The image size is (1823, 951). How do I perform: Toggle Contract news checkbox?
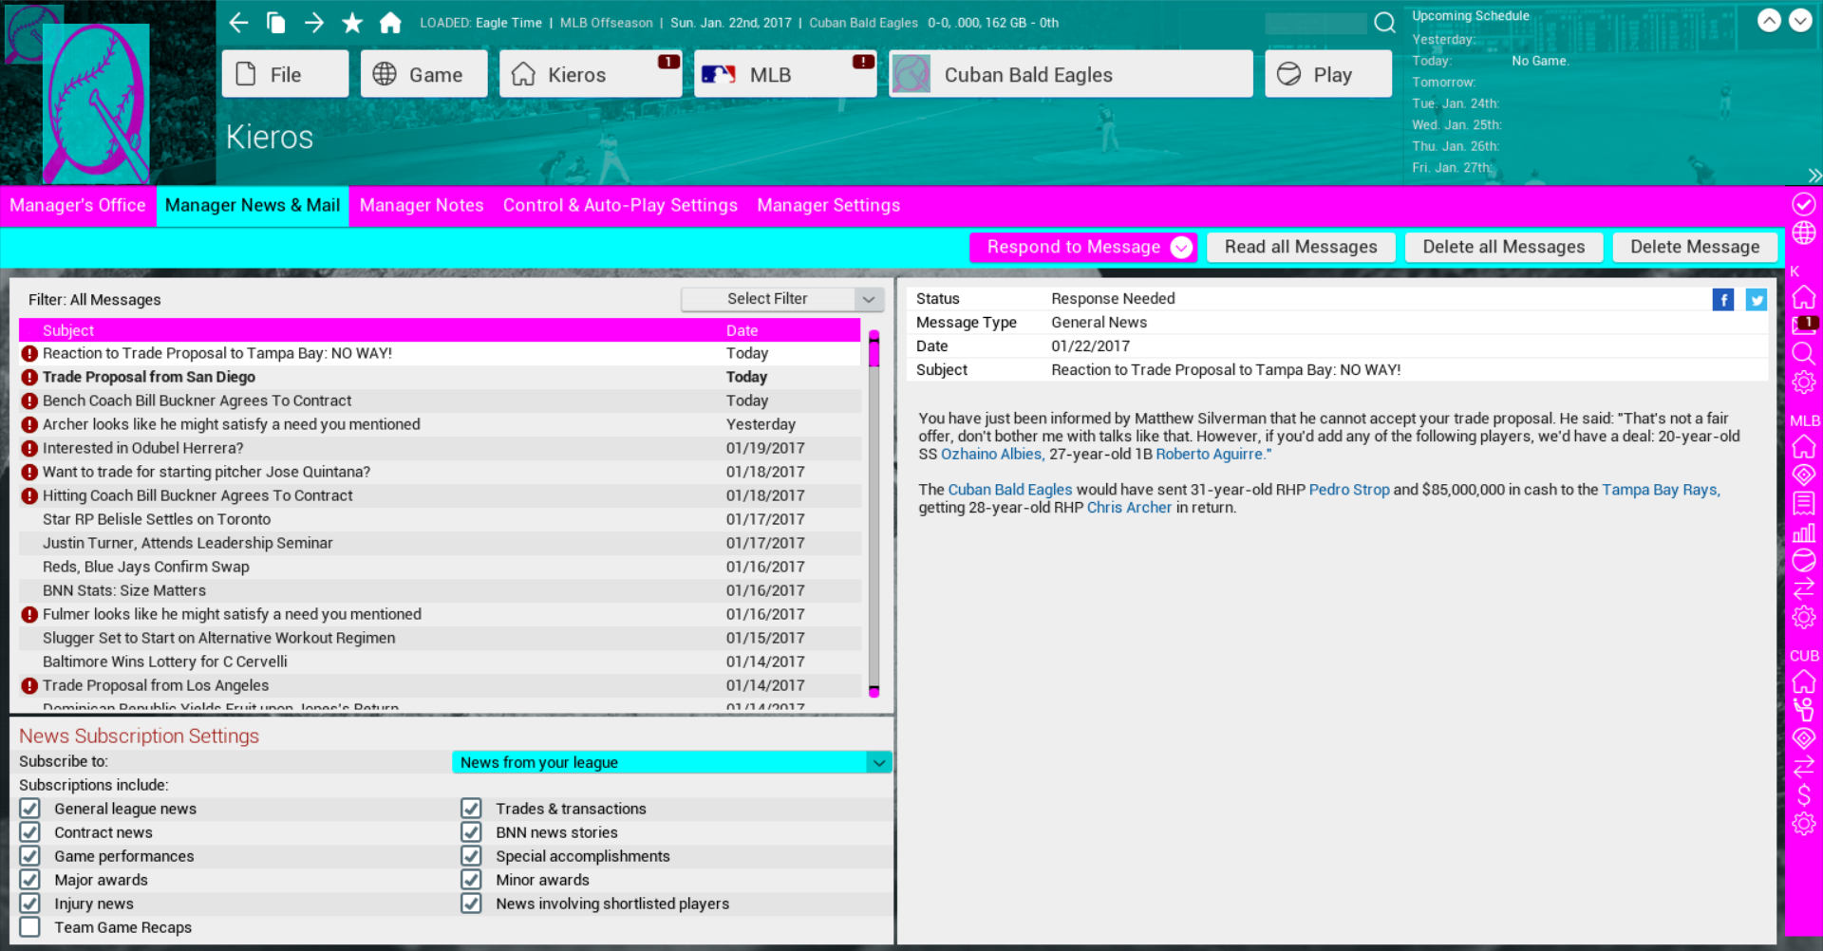[30, 831]
